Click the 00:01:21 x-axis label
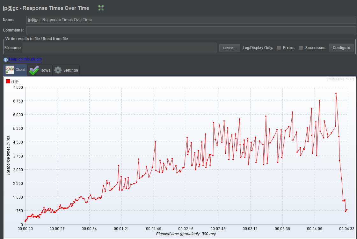The image size is (357, 239). (121, 229)
